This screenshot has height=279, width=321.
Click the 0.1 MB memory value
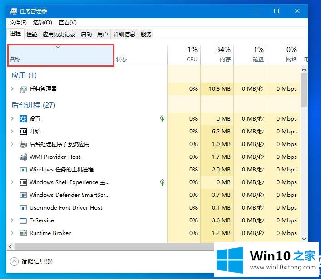(221, 208)
